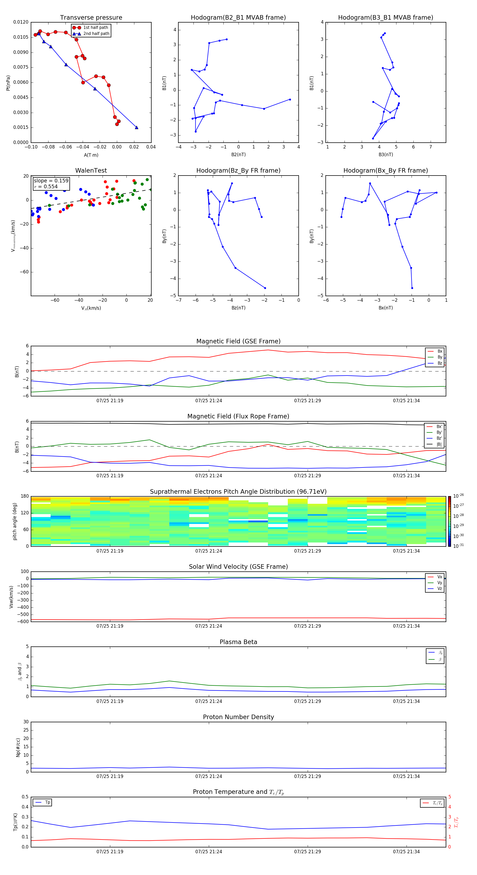Click the 'Magnetic Field (Flux Rope Frame)' title

(x=238, y=417)
